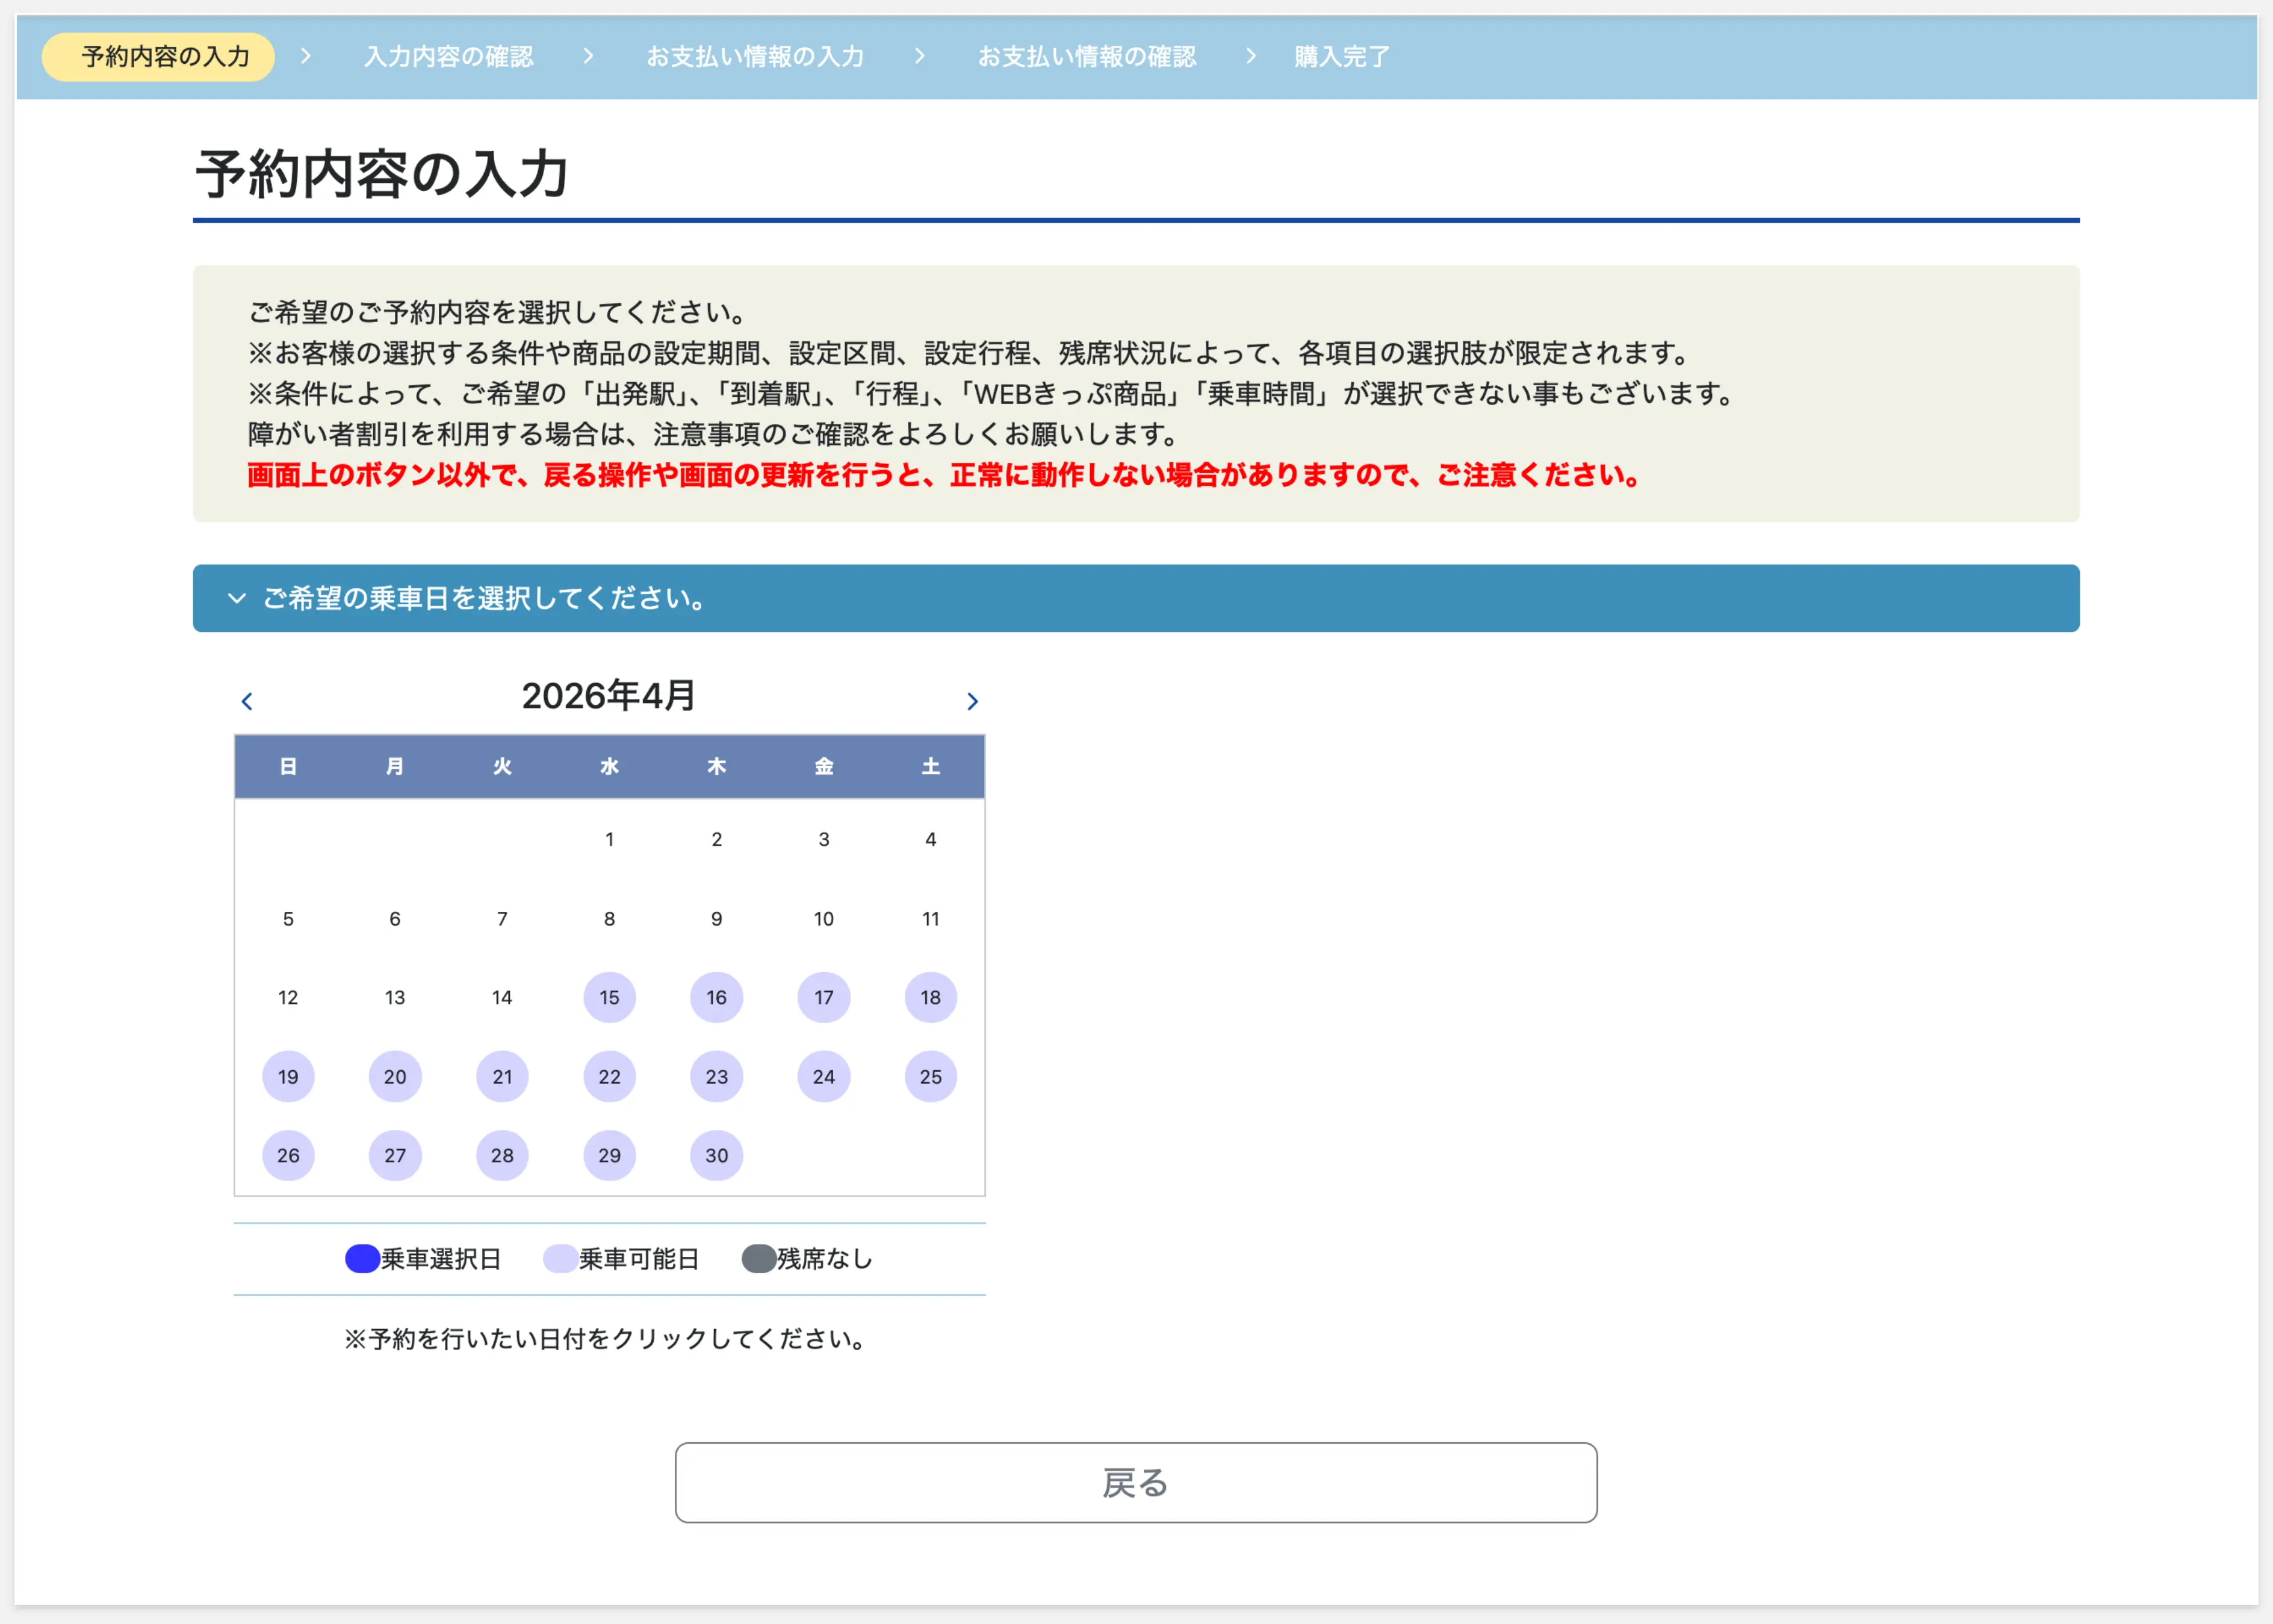Pick April 30 as boarding date
Image resolution: width=2273 pixels, height=1624 pixels.
tap(716, 1155)
